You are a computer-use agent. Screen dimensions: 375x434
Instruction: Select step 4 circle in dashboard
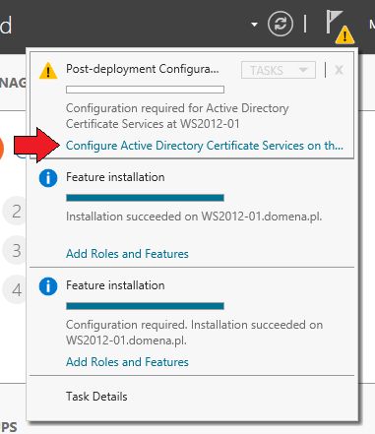pos(15,290)
